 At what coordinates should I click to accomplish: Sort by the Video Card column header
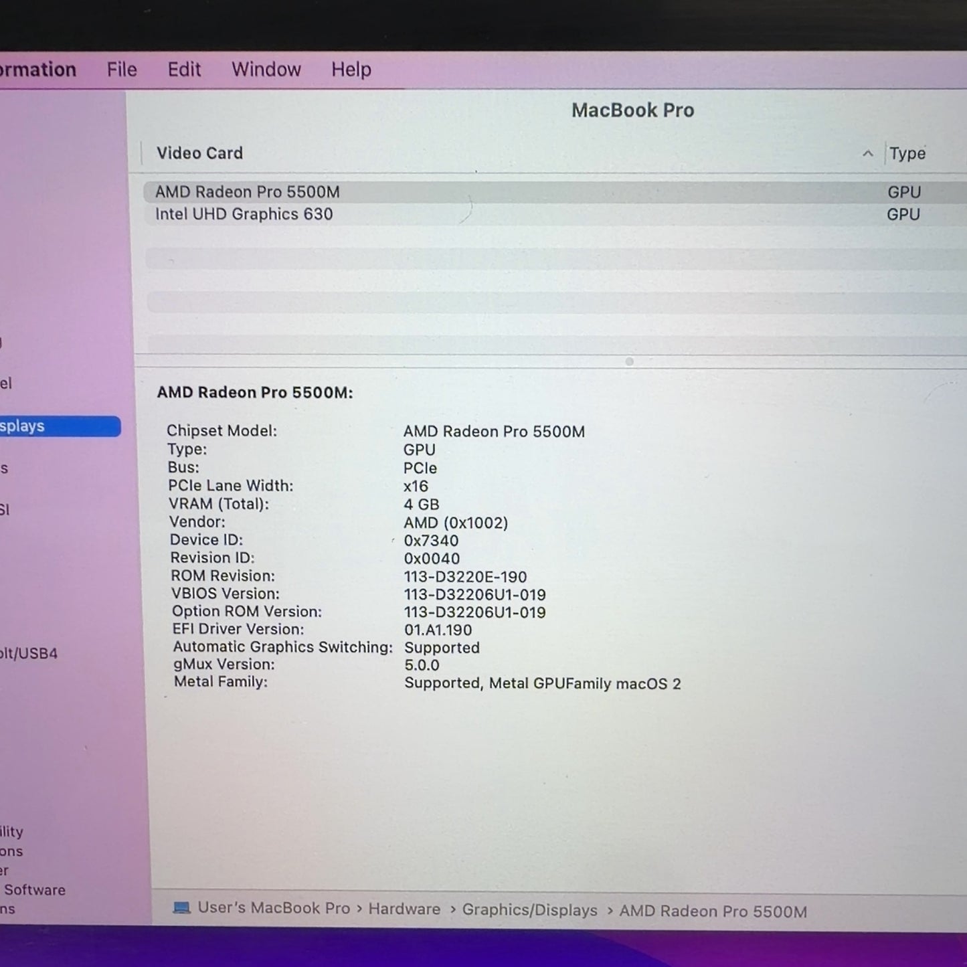click(199, 153)
